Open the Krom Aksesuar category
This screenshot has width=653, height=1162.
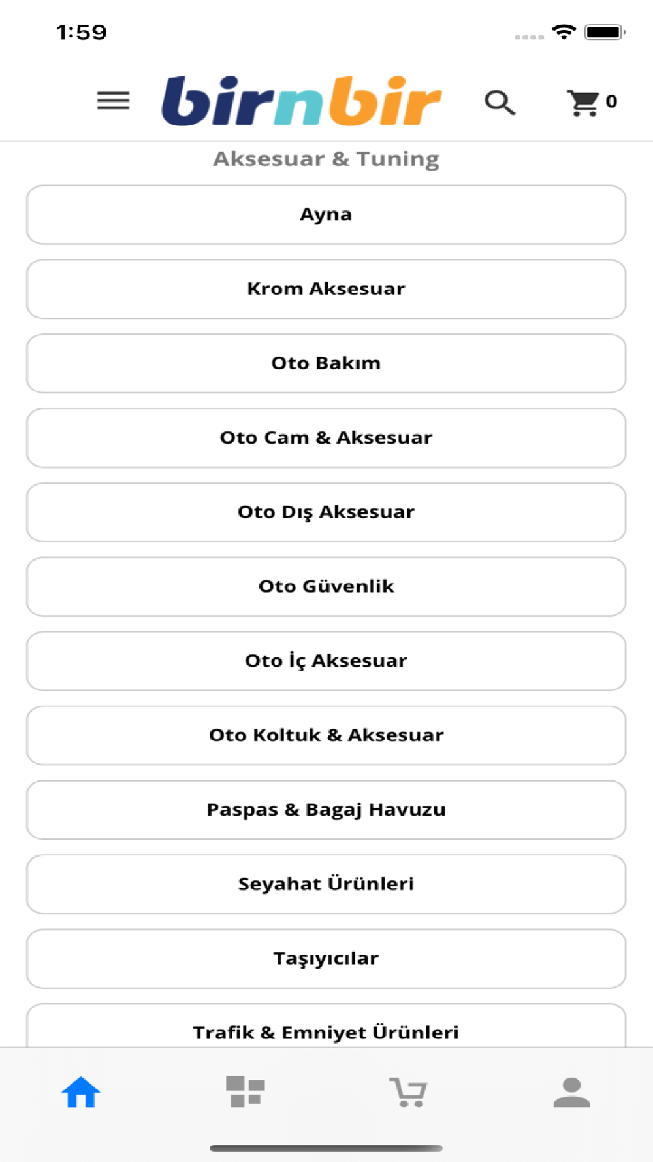coord(326,289)
